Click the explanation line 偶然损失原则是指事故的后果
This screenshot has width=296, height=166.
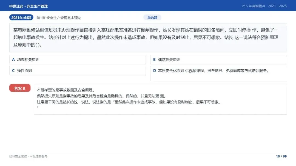[102, 96]
